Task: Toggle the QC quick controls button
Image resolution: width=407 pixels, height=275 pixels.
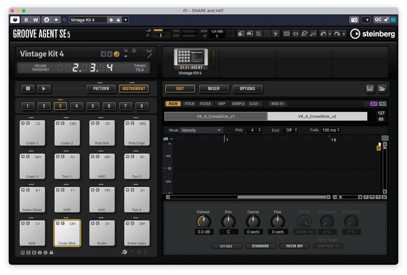Action: (x=378, y=20)
